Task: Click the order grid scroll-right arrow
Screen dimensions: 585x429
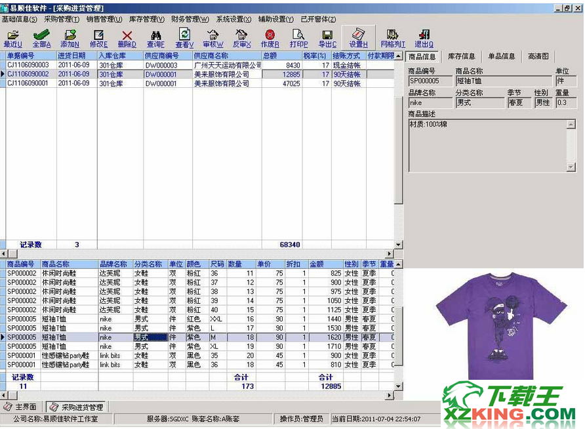Action: (390, 254)
